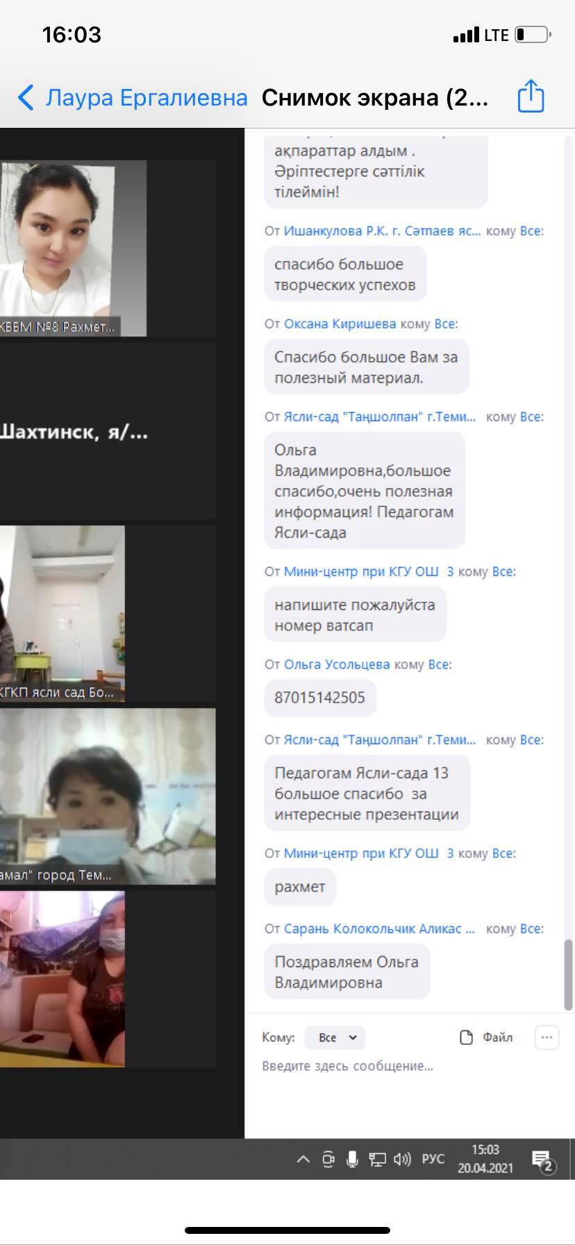Click the microphone tray icon
Screen dimensions: 575x1245
pyautogui.click(x=352, y=1159)
